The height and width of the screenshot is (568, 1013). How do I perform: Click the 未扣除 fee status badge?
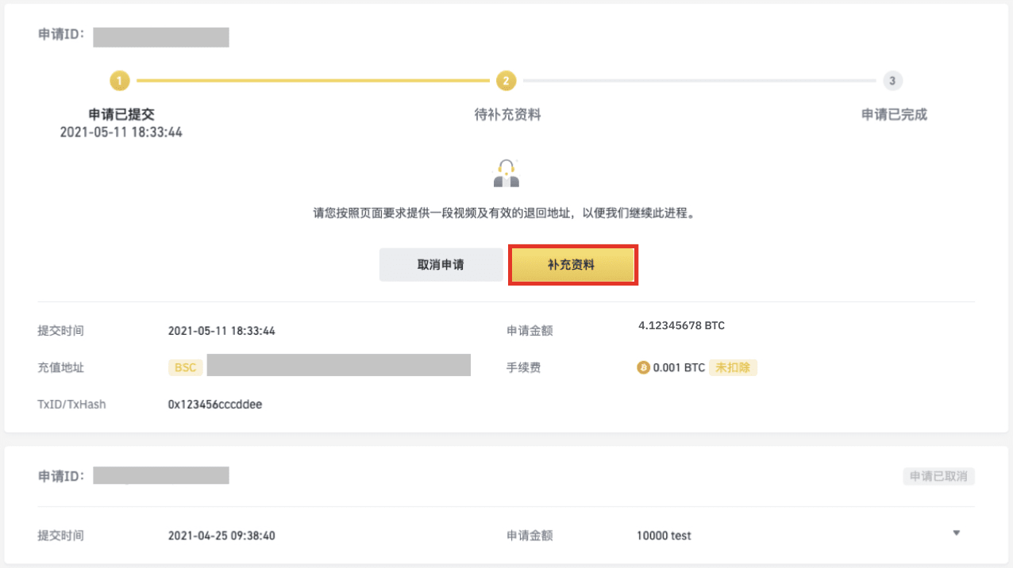click(x=733, y=368)
